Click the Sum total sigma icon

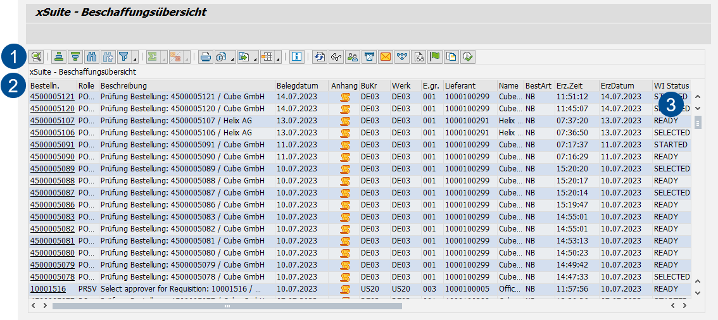pyautogui.click(x=153, y=57)
